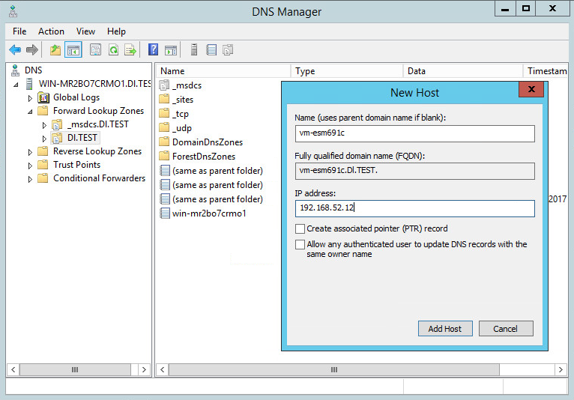Expand the Global Logs tree node

click(x=31, y=98)
